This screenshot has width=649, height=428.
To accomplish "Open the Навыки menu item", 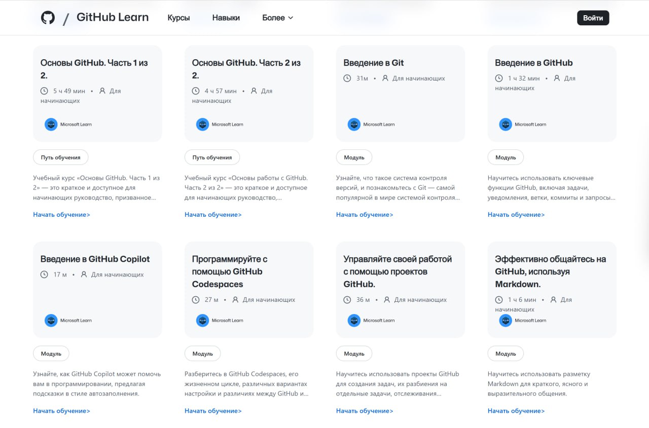I will point(226,18).
